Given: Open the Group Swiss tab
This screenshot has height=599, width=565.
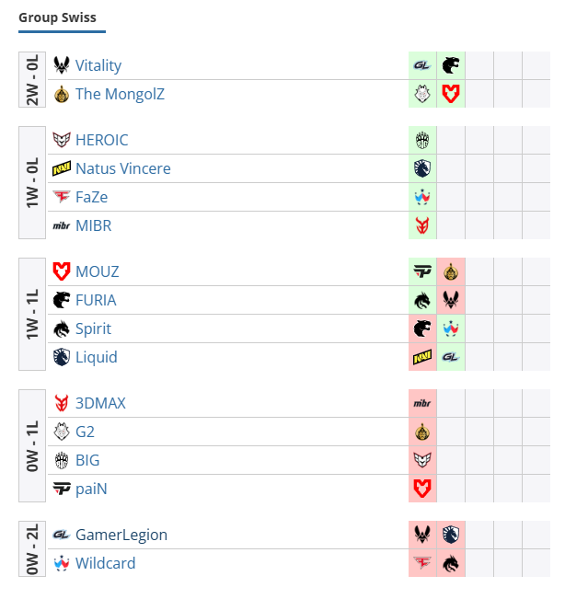Looking at the screenshot, I should click(x=58, y=17).
